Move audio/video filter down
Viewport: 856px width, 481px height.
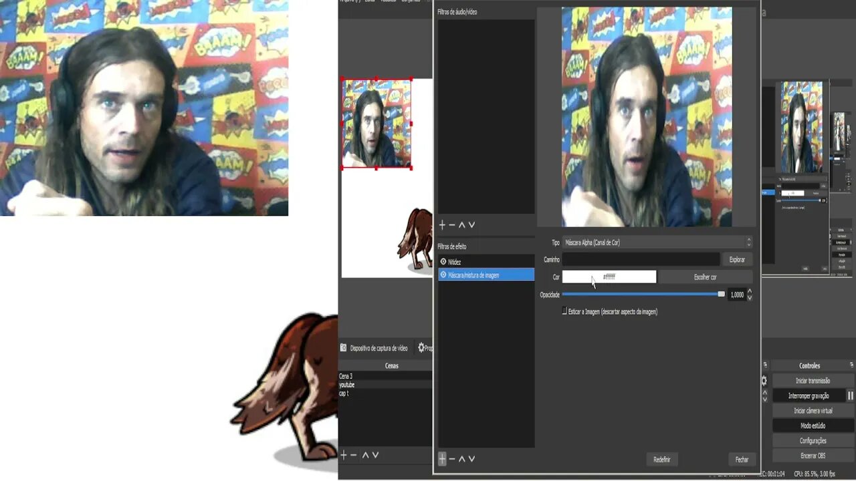tap(471, 225)
